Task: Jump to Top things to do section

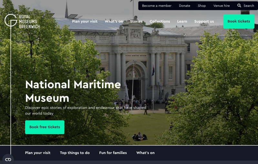Action: pyautogui.click(x=75, y=153)
